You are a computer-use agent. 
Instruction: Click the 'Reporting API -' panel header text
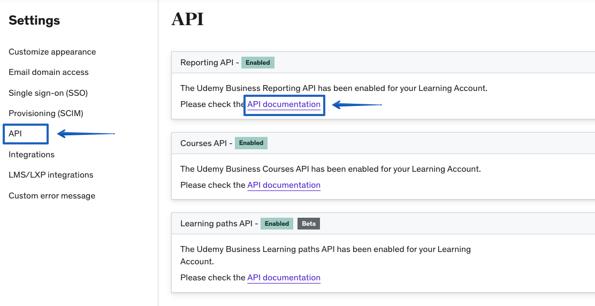(x=209, y=63)
